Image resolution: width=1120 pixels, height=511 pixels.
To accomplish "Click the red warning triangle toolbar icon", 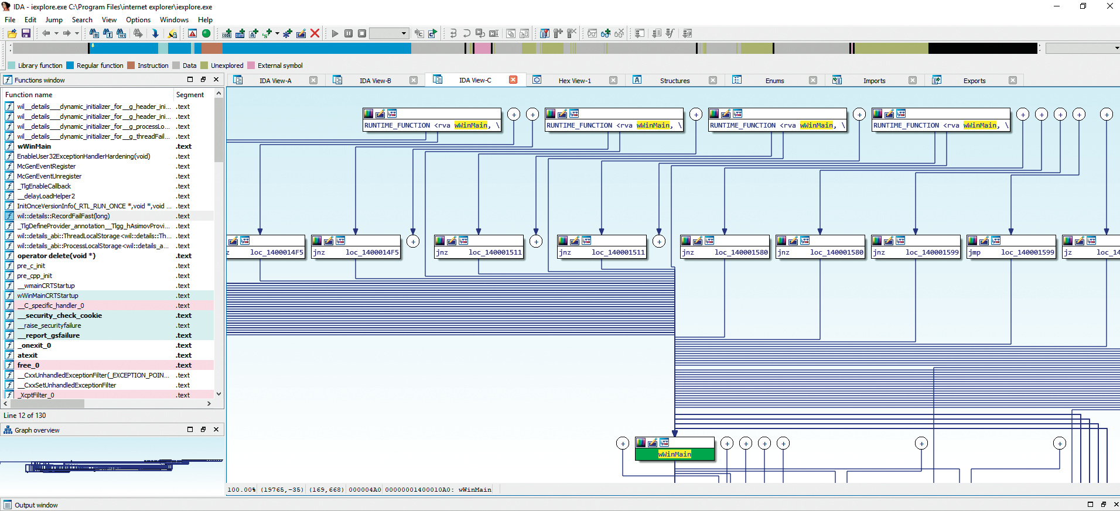I will (x=192, y=33).
